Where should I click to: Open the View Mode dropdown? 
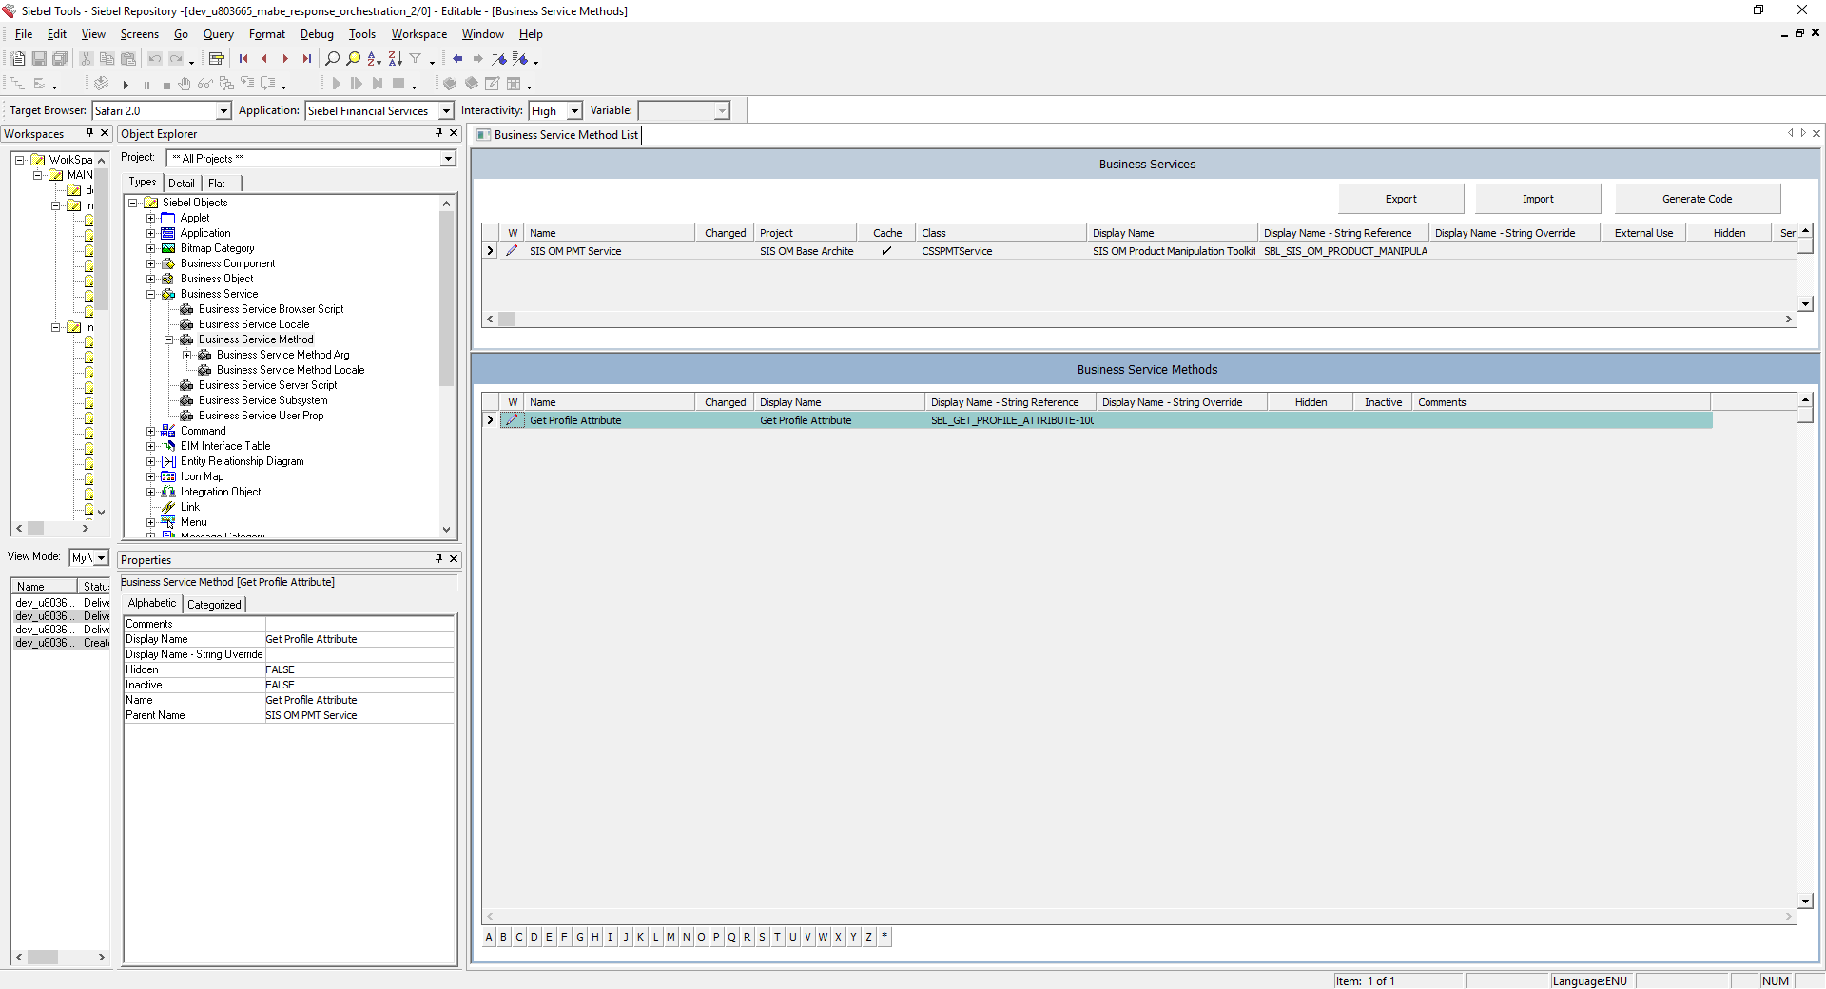tap(101, 557)
